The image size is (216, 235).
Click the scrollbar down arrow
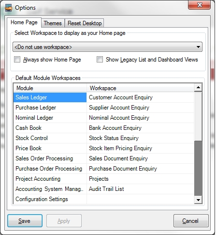[x=198, y=200]
